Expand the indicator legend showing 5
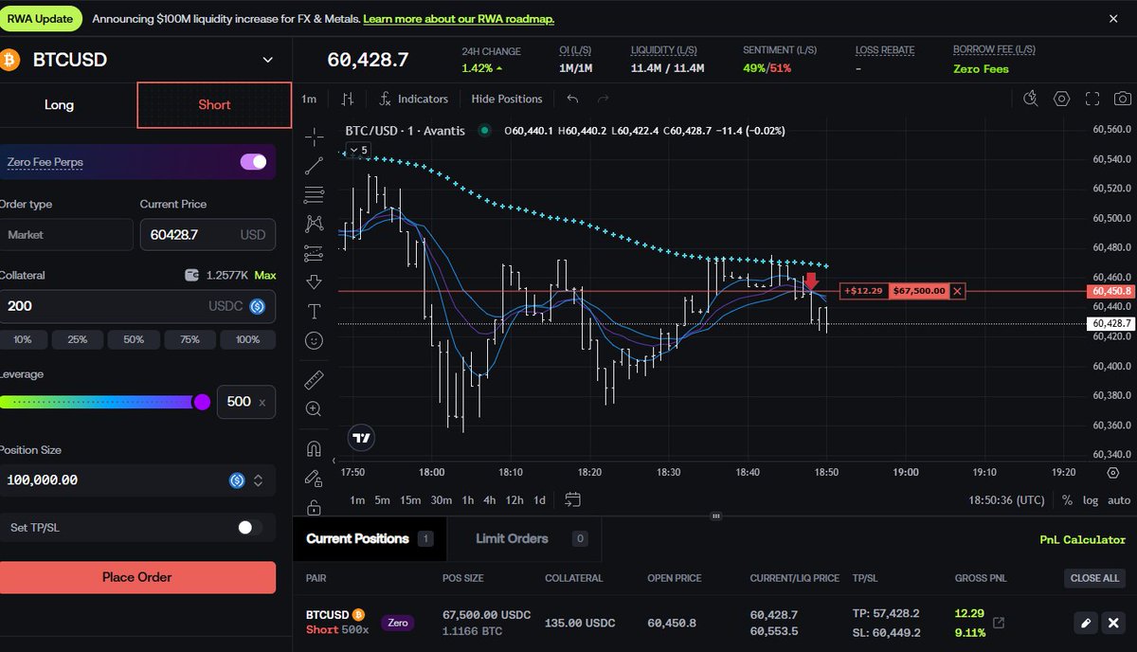The width and height of the screenshot is (1137, 652). click(x=358, y=150)
